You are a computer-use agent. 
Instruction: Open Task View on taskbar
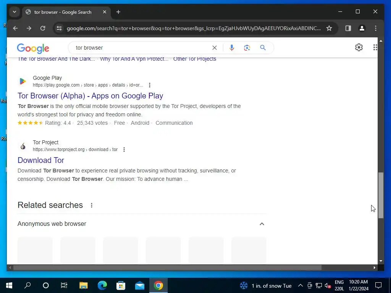pyautogui.click(x=64, y=285)
